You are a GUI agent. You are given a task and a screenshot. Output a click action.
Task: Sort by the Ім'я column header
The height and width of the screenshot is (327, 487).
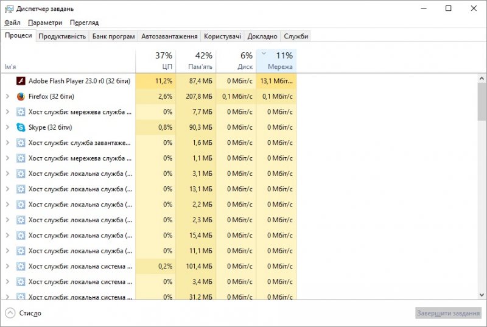click(68, 61)
